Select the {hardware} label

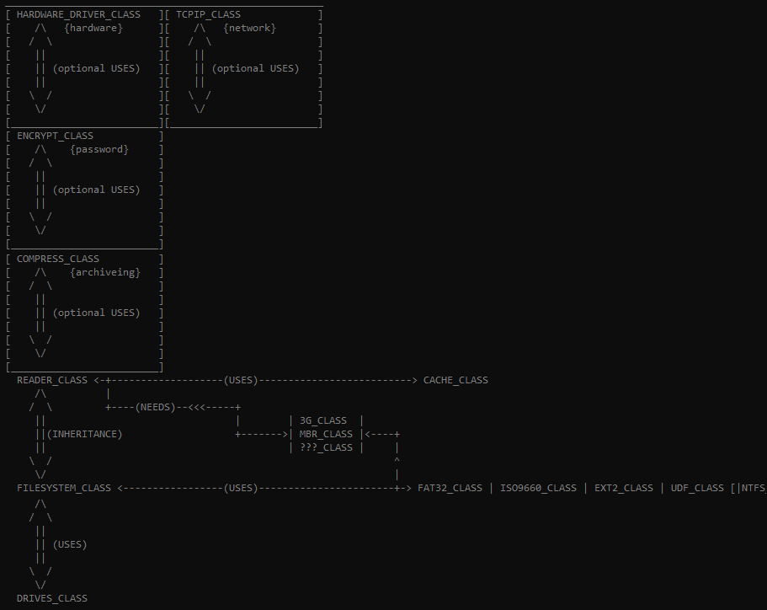click(x=93, y=28)
